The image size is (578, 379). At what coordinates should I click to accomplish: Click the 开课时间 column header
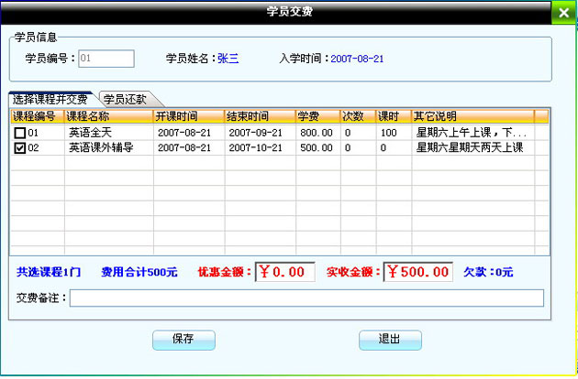188,116
